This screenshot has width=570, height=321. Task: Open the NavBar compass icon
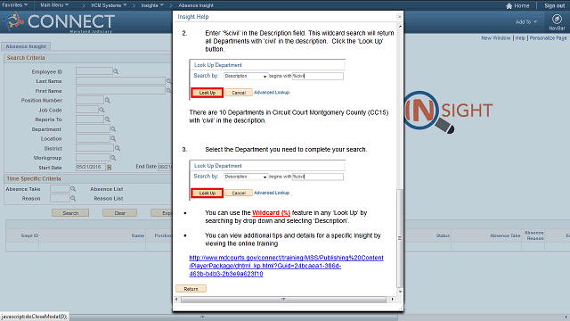tap(557, 19)
